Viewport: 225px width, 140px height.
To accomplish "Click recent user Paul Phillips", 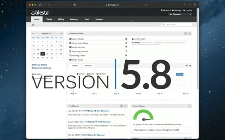I will coord(136,43).
